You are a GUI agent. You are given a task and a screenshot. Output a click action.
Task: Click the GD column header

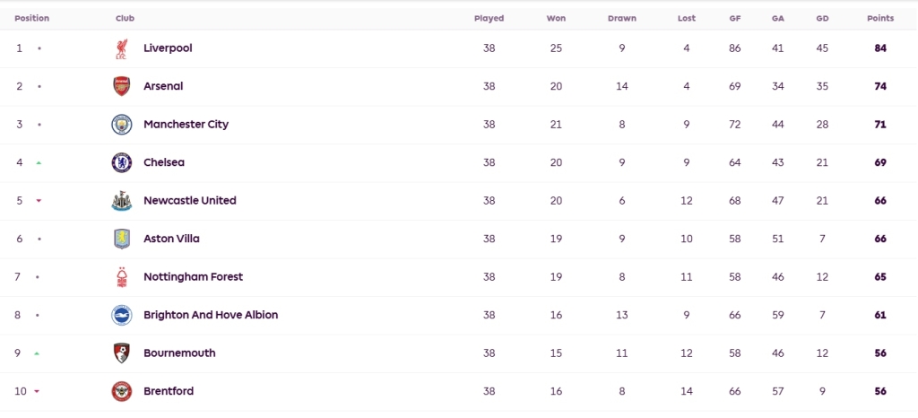[823, 18]
